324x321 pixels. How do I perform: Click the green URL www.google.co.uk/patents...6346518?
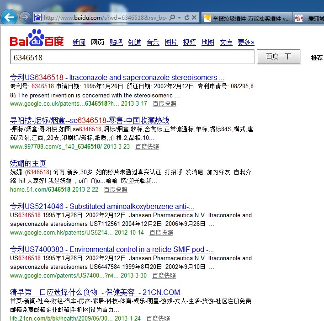coord(64,103)
